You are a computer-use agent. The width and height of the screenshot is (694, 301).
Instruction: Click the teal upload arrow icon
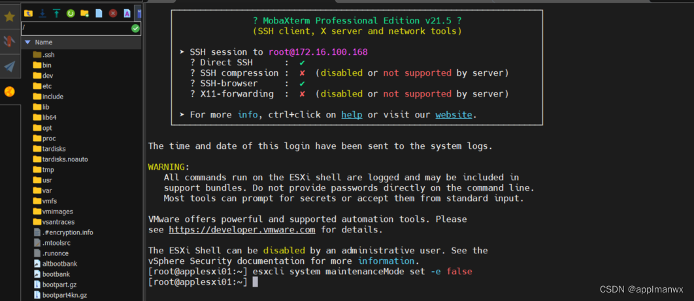click(x=57, y=13)
